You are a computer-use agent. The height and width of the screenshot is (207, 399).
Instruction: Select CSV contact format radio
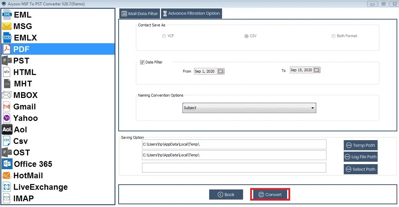point(246,36)
